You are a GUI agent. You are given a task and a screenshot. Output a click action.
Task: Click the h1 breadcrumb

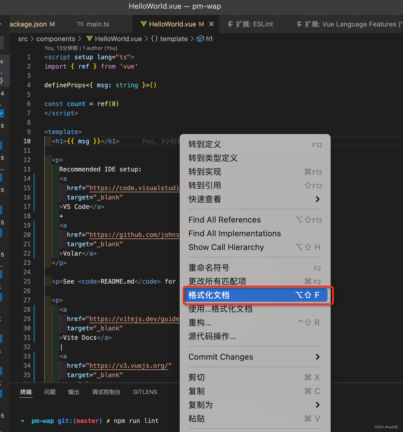[209, 39]
